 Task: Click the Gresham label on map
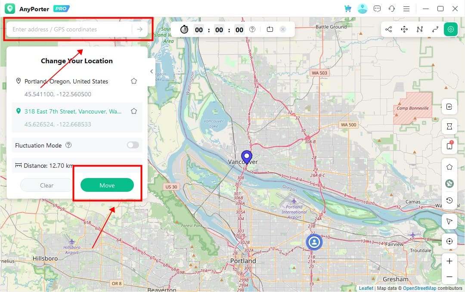[395, 279]
